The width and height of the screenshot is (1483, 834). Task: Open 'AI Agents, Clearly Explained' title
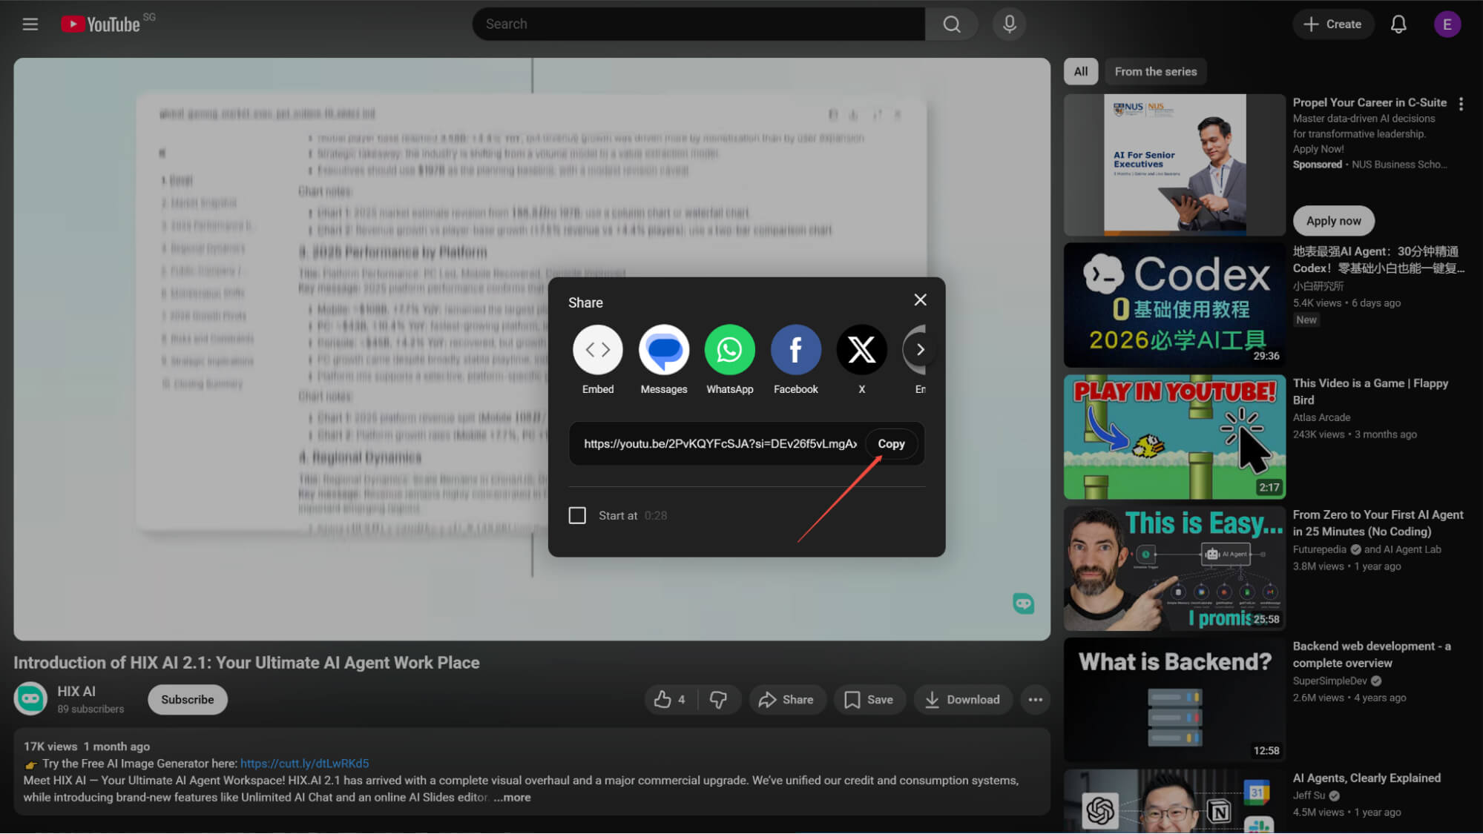[x=1367, y=778]
